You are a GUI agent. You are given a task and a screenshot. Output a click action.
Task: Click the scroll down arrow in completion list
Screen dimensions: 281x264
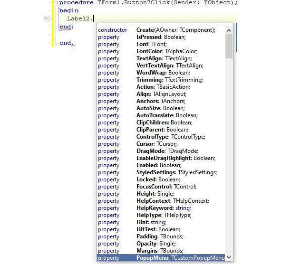pos(229,257)
